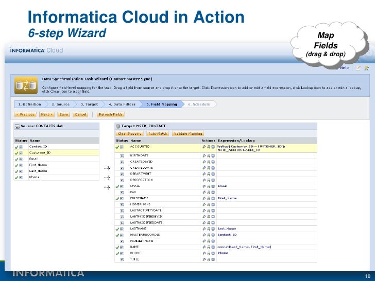Image resolution: width=375 pixels, height=281 pixels.
Task: Select the Customer_ID source field
Action: (x=57, y=153)
